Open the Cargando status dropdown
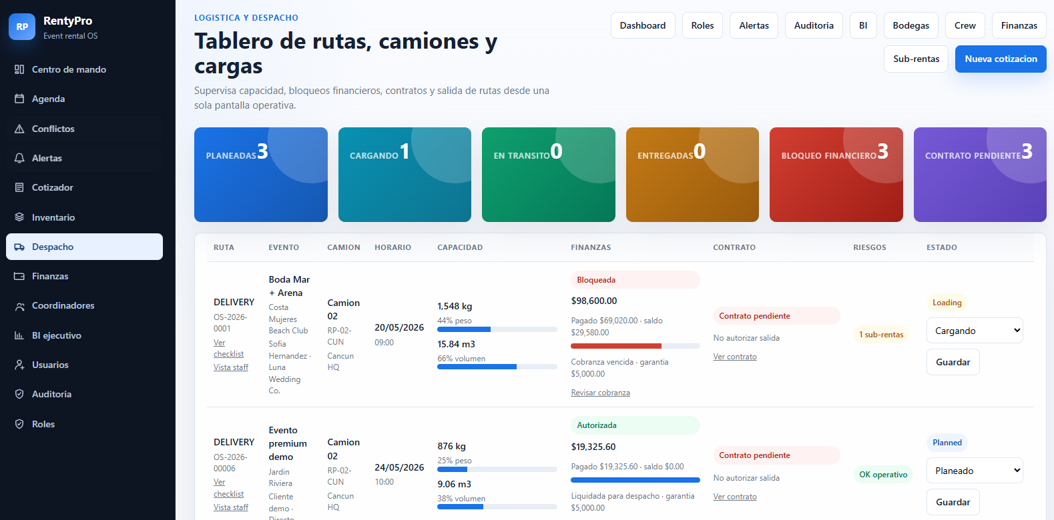This screenshot has height=520, width=1054. [x=975, y=331]
